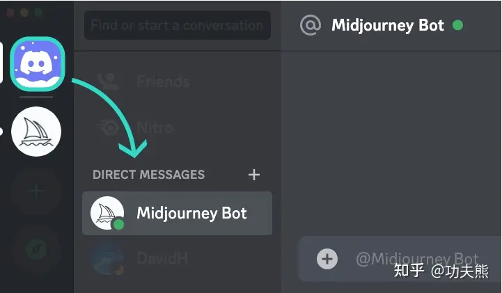The width and height of the screenshot is (502, 293).
Task: Upload a file with the message box plus button
Action: pos(327,259)
